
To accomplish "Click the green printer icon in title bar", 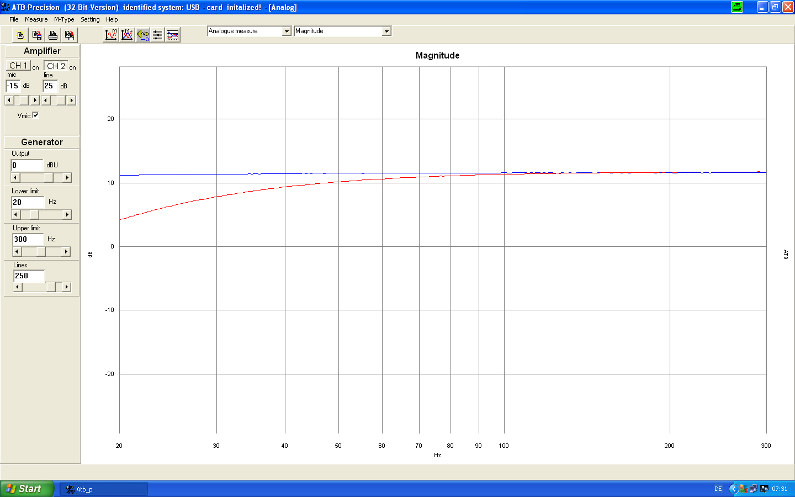I will click(737, 7).
